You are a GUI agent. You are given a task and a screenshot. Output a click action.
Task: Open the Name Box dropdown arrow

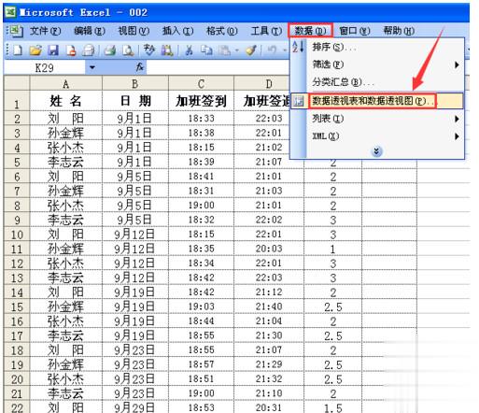tap(92, 67)
